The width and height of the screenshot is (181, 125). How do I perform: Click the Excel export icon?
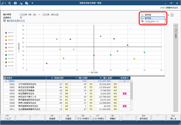tap(27, 3)
